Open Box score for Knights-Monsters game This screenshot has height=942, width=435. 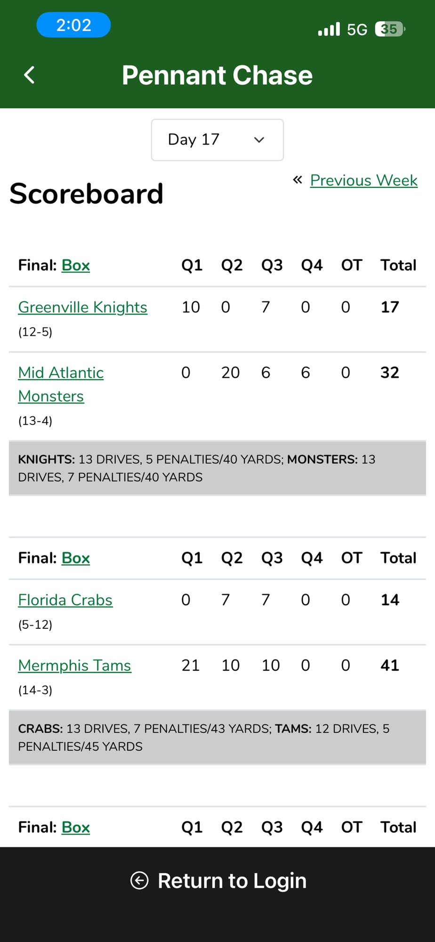click(75, 265)
